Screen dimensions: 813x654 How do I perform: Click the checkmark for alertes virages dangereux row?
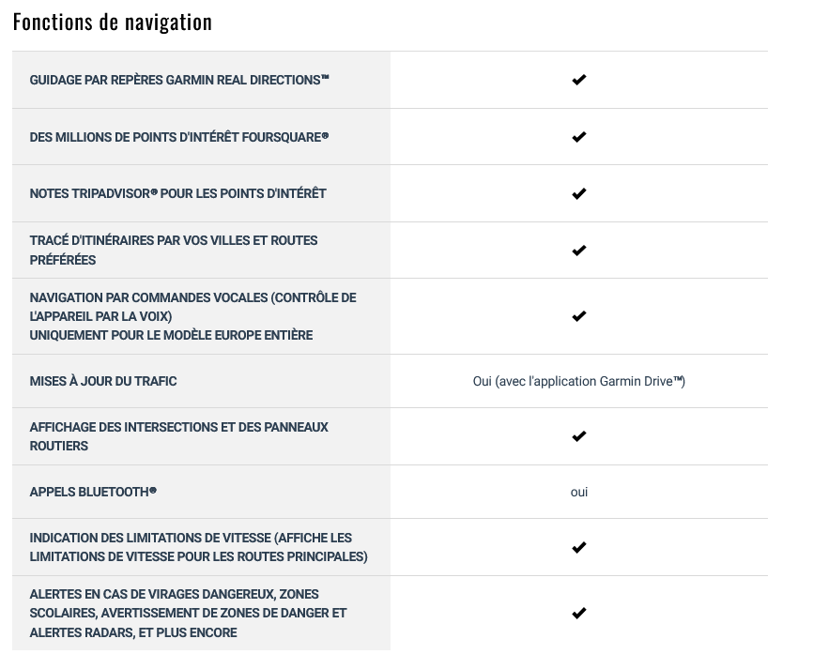[x=578, y=613]
